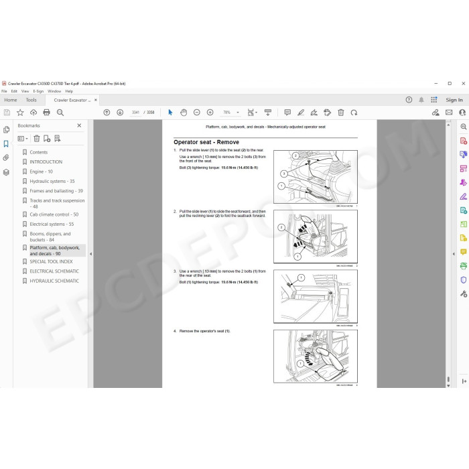Open bookmark options dropdown
This screenshot has width=469, height=469.
pos(23,139)
